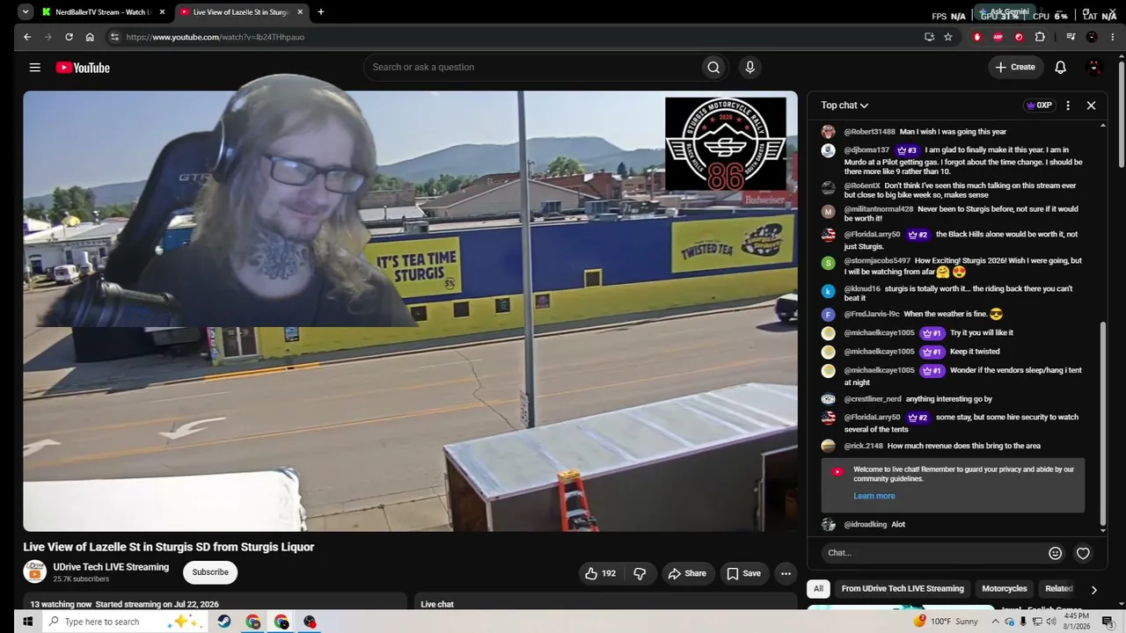Open UDrive Tech channel avatar
The image size is (1126, 633).
pyautogui.click(x=34, y=572)
